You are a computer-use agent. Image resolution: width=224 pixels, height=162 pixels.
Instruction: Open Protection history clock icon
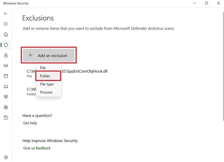tap(6, 117)
